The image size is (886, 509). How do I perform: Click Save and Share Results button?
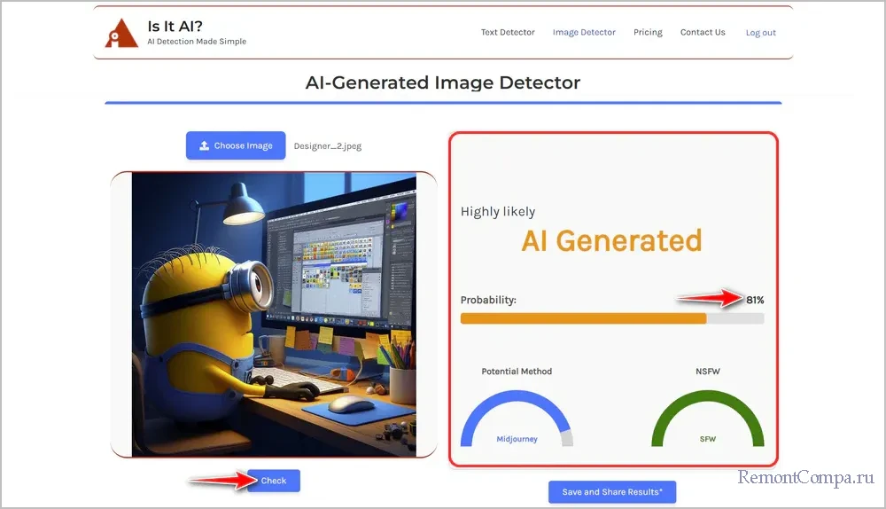(x=612, y=492)
